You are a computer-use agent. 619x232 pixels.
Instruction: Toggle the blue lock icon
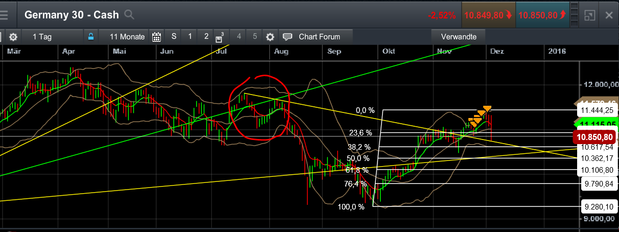coord(90,37)
